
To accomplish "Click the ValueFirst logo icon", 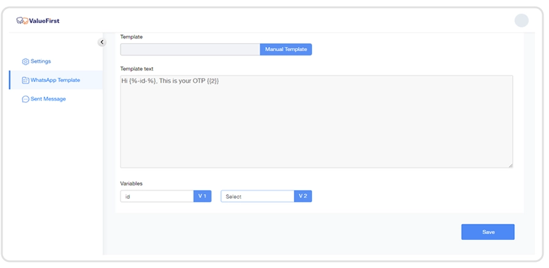I will click(x=22, y=21).
